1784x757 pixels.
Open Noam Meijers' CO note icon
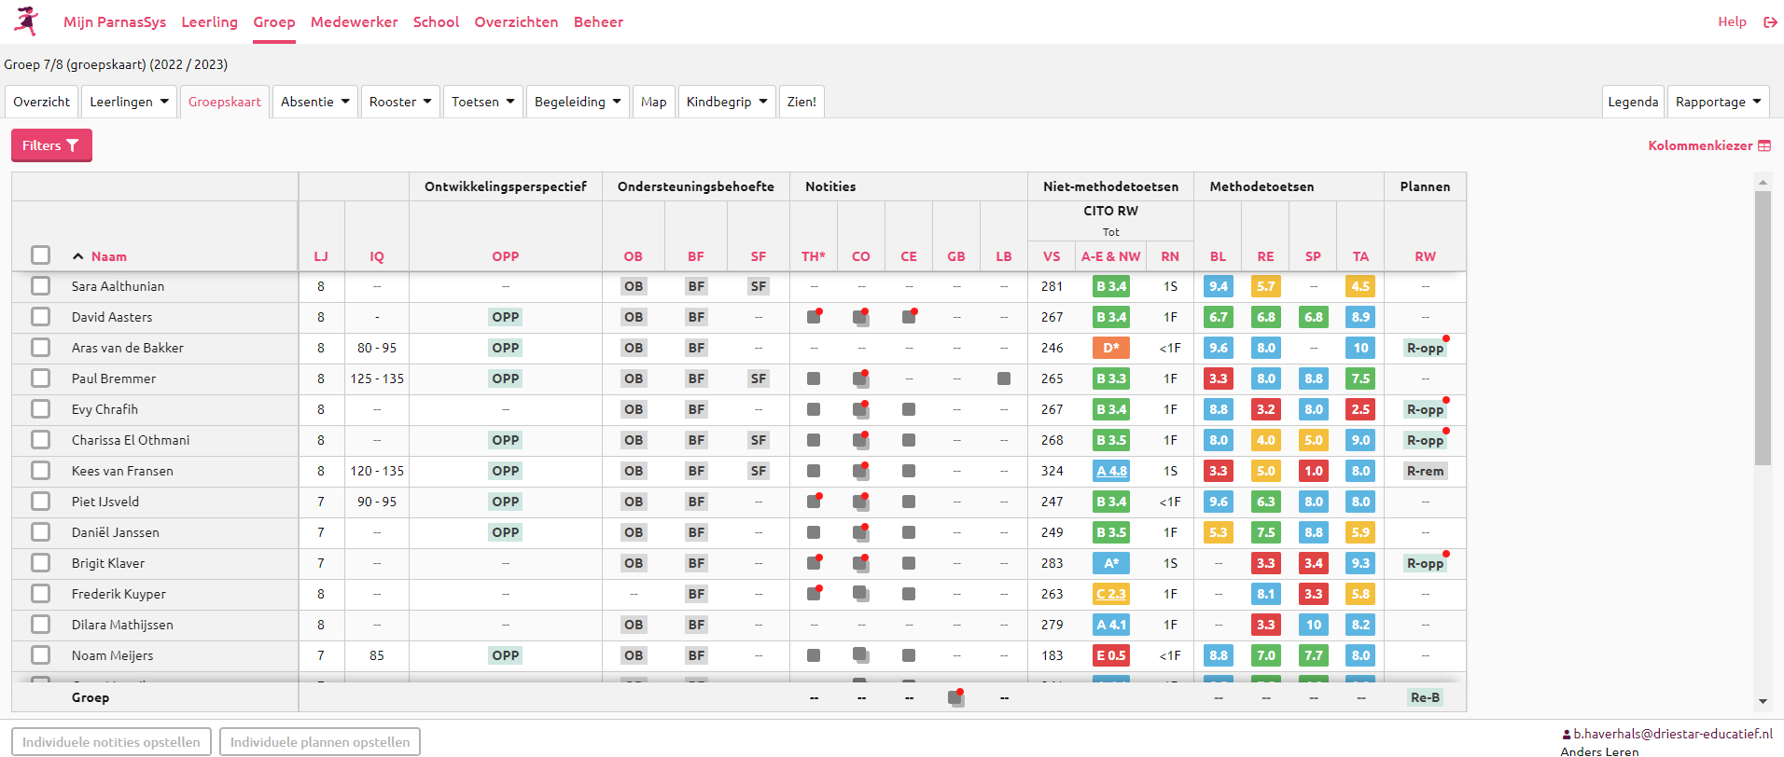pos(861,655)
